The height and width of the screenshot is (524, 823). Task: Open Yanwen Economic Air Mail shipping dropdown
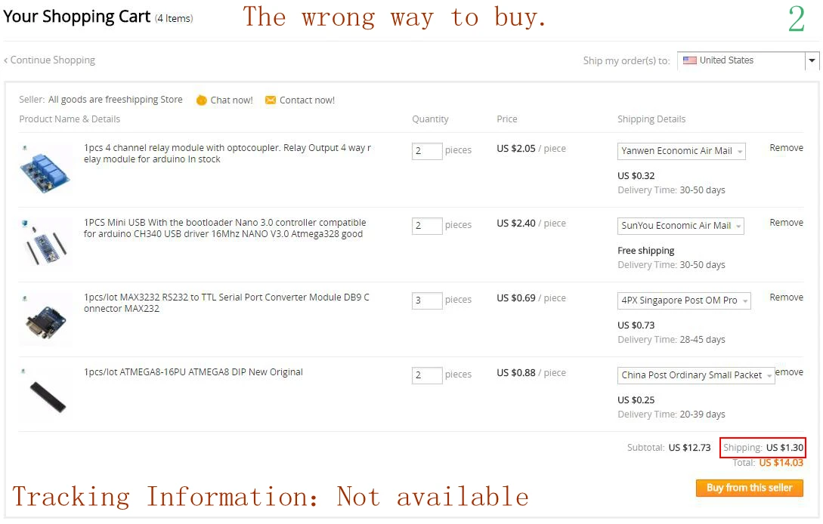pyautogui.click(x=681, y=151)
